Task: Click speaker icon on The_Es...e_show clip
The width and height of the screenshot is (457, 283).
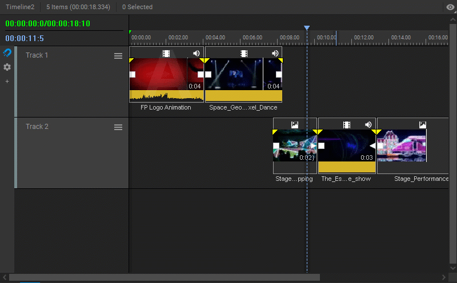Action: [368, 124]
